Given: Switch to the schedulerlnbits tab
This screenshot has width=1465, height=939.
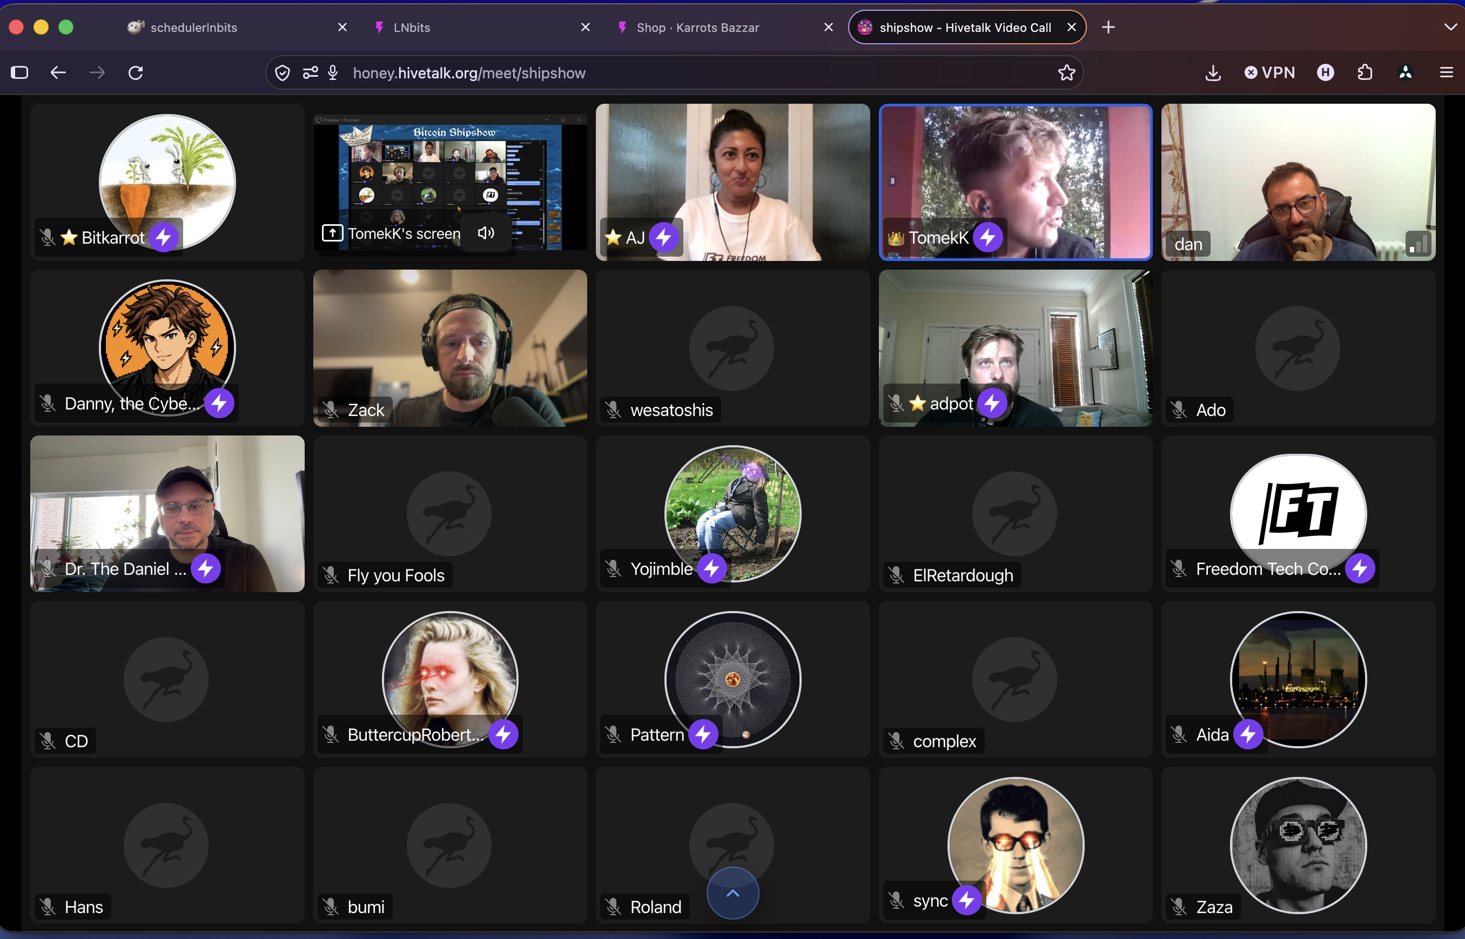Looking at the screenshot, I should point(238,28).
